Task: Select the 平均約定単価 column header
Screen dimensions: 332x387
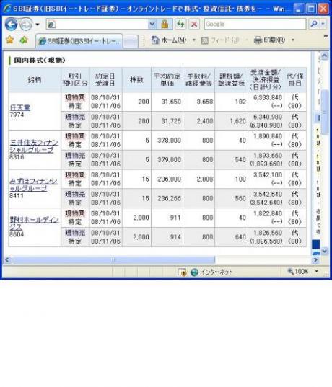Action: point(167,80)
